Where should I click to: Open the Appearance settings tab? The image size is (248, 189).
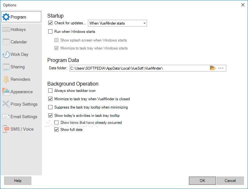(x=21, y=92)
